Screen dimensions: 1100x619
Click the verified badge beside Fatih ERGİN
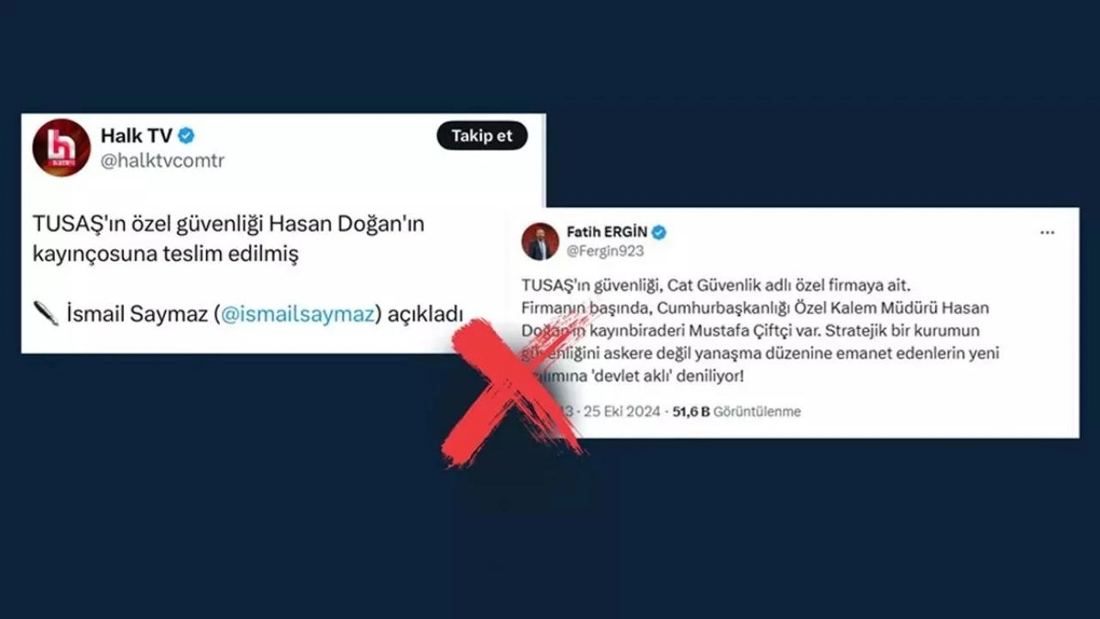point(659,232)
